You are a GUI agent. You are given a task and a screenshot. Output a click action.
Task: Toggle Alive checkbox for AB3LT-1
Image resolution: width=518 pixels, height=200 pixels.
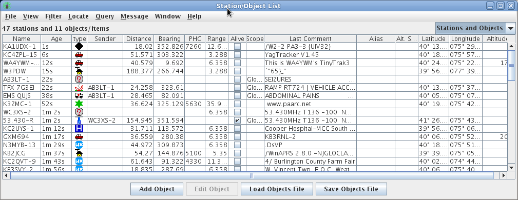click(237, 79)
